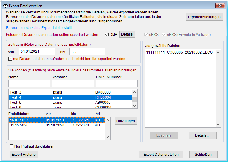Viewport: 228px width, 162px height.
Task: Select documentation row dated 31.12.2020
Action: pos(57,125)
